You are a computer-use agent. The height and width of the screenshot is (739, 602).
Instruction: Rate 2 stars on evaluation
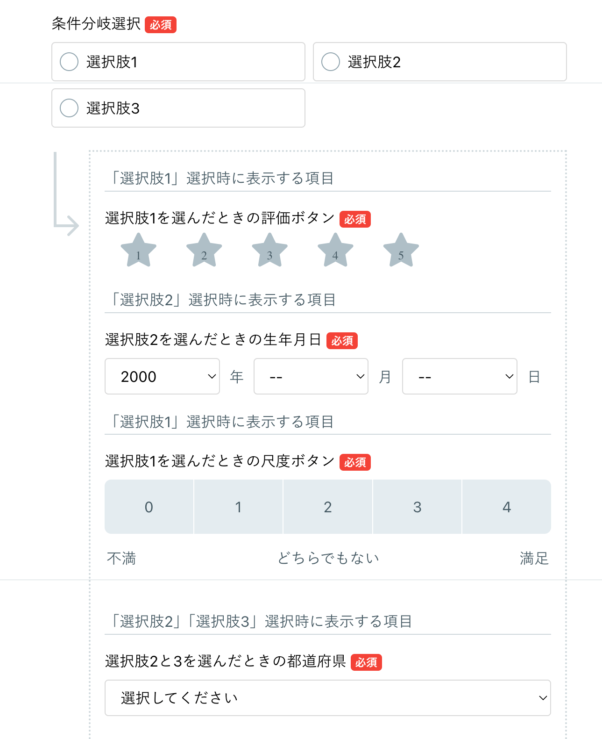204,251
